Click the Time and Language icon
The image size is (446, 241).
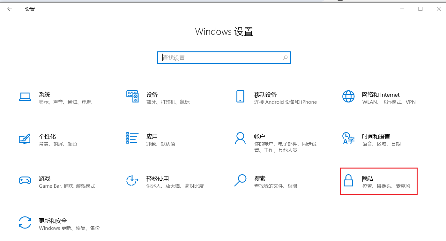(x=348, y=138)
